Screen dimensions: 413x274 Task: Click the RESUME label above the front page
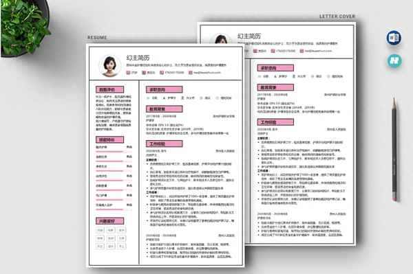click(97, 38)
